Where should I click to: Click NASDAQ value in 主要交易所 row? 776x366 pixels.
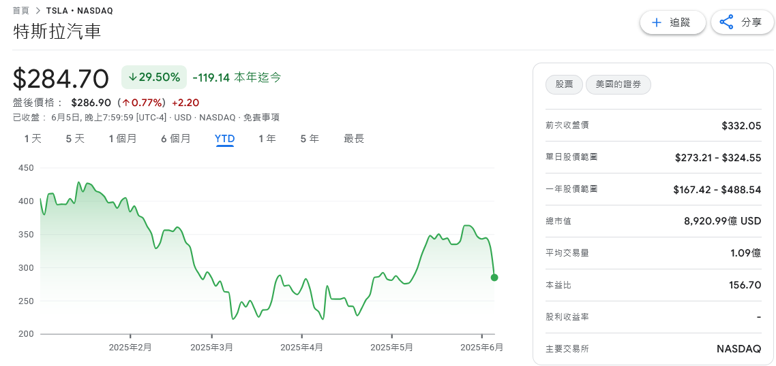739,349
